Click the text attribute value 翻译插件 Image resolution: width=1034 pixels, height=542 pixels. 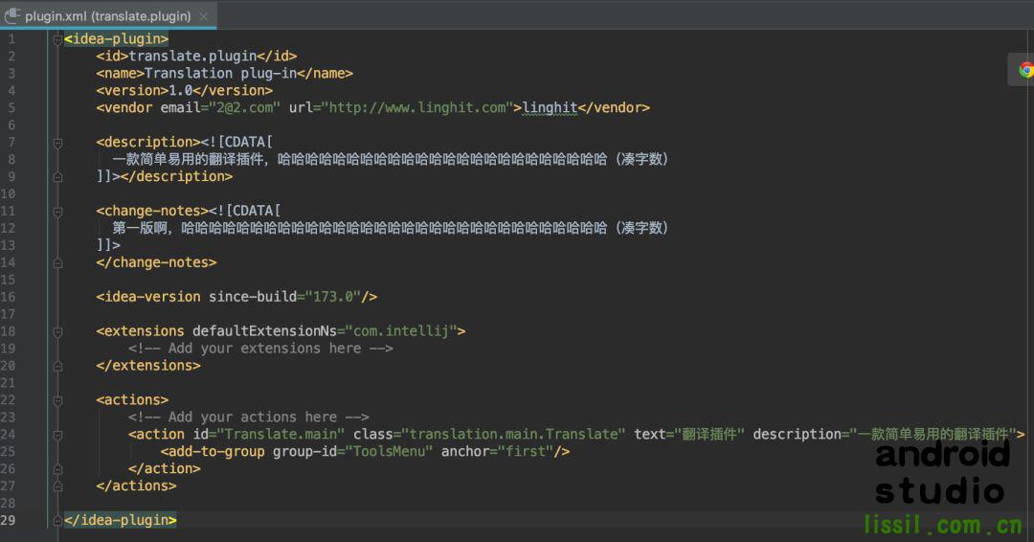709,434
